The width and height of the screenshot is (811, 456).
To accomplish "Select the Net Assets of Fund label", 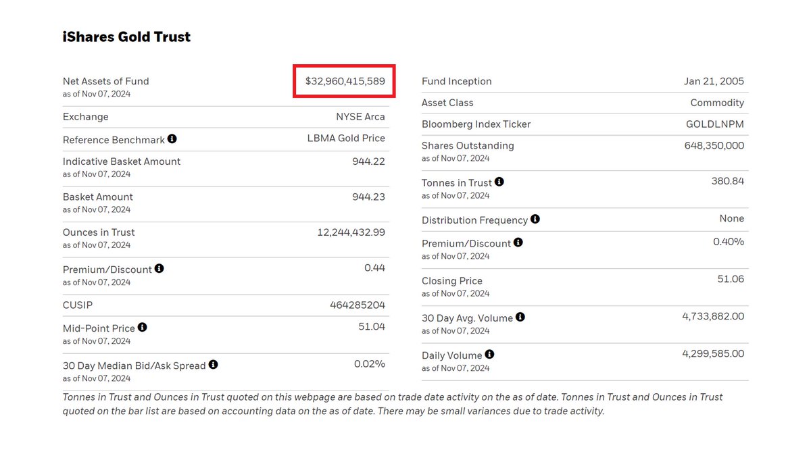I will (x=106, y=81).
